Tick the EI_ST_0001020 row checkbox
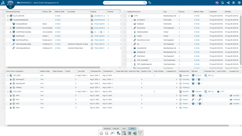This screenshot has width=242, height=136. (3, 16)
